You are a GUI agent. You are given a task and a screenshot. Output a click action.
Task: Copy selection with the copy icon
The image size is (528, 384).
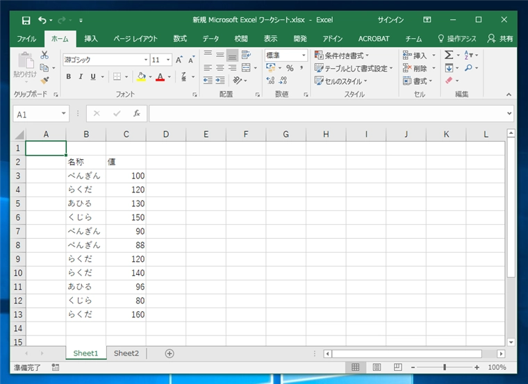click(44, 67)
